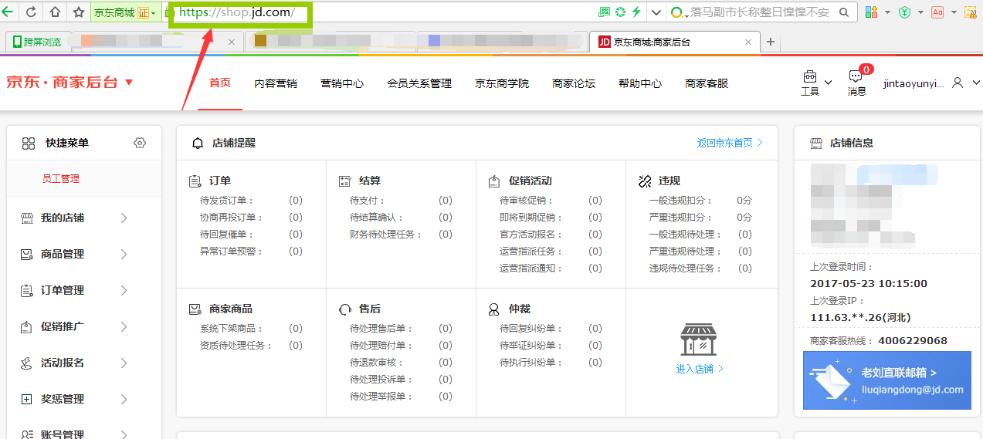The image size is (983, 439).
Task: Click the 仲裁 section icon
Action: tap(493, 309)
